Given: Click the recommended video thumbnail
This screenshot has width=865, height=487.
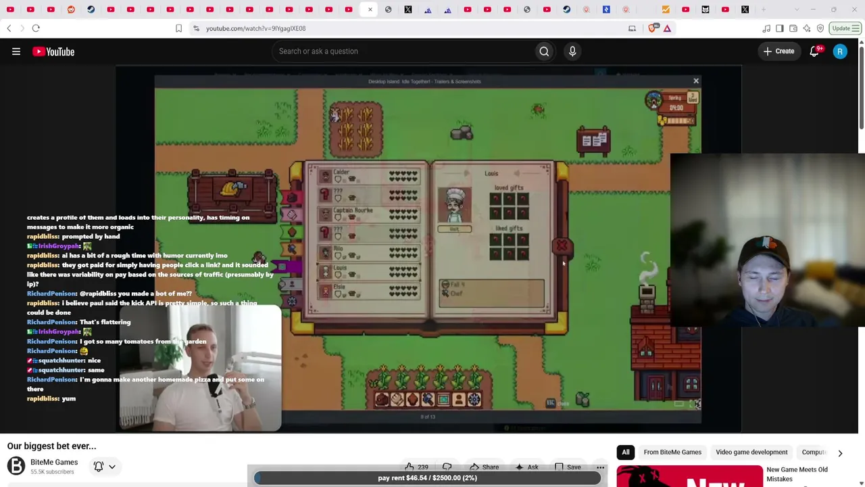Looking at the screenshot, I should (690, 476).
